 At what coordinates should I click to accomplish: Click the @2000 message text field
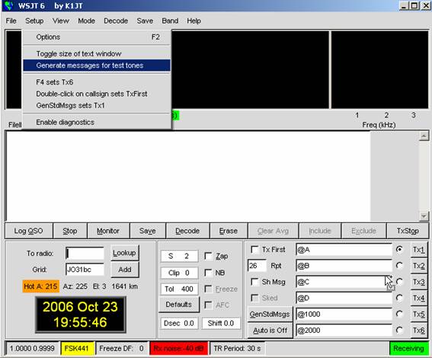344,330
